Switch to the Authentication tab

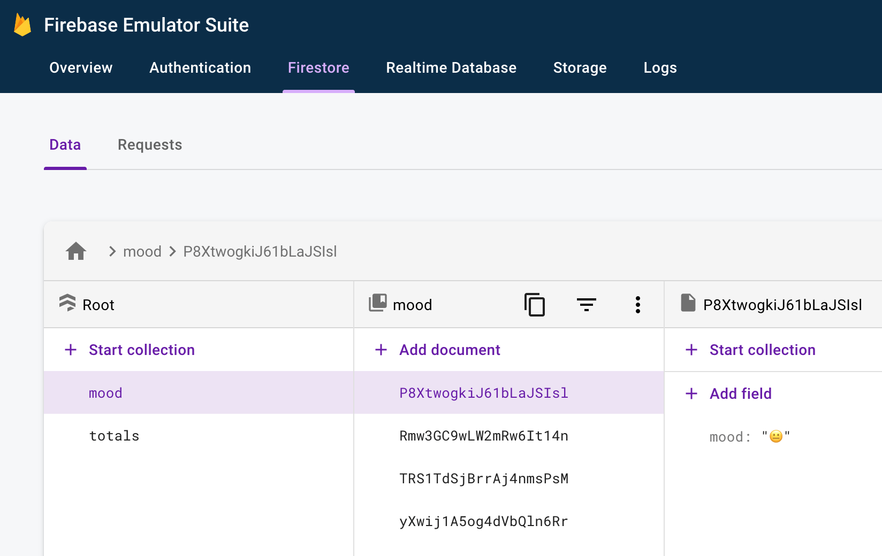(200, 68)
